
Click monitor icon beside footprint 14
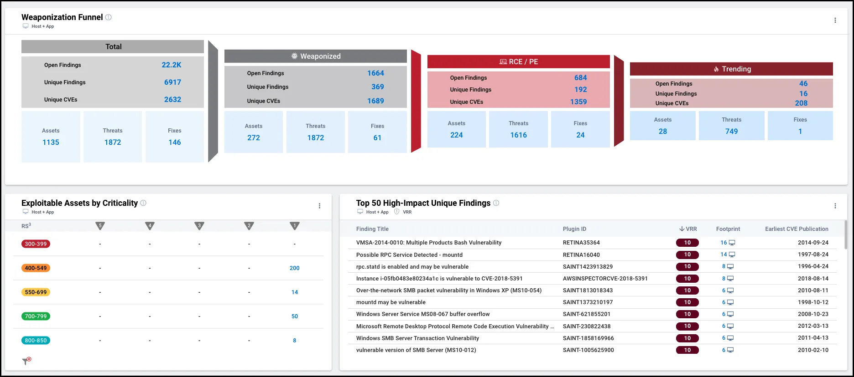point(732,255)
